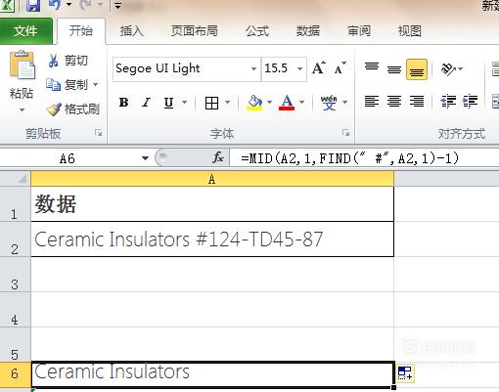Expand the Name Box dropdown for A6
Screen dimensions: 499x392
point(145,158)
